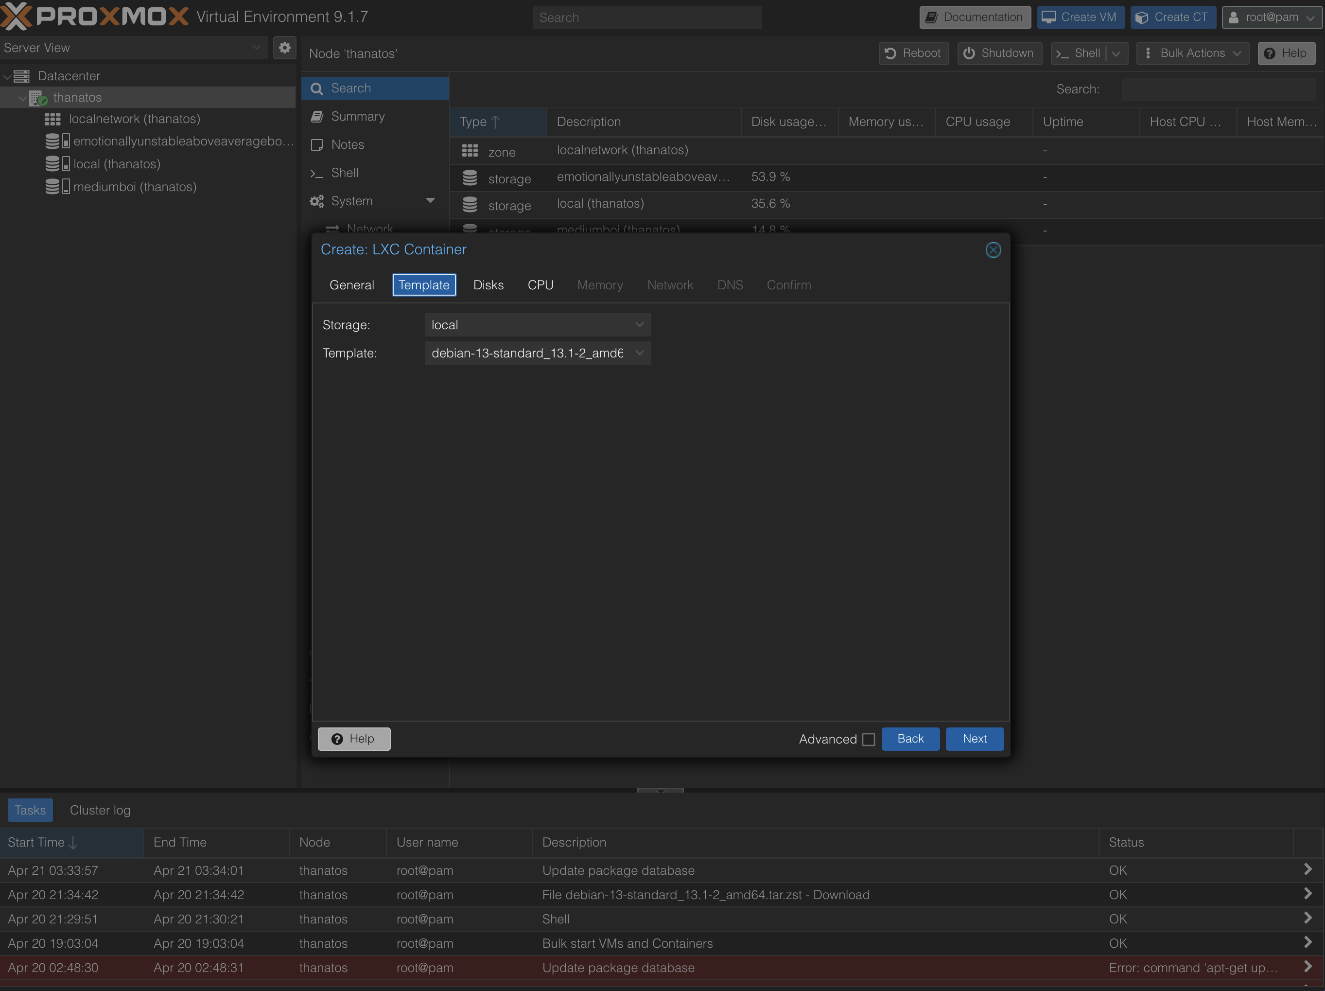1325x991 pixels.
Task: Switch to the CPU tab
Action: [540, 285]
